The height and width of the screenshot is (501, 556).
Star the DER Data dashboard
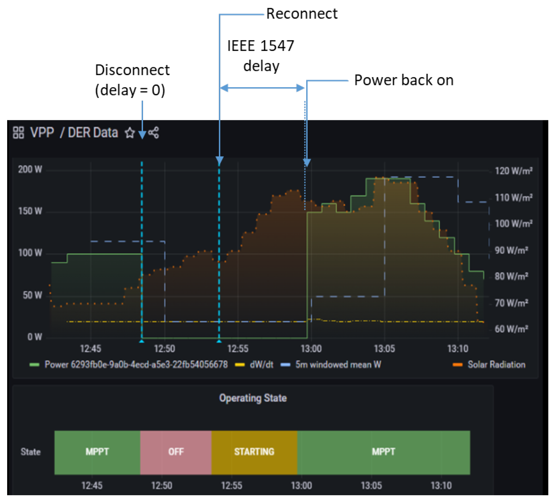pyautogui.click(x=130, y=133)
